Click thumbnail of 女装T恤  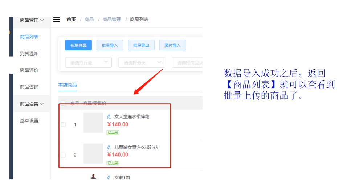(94, 177)
